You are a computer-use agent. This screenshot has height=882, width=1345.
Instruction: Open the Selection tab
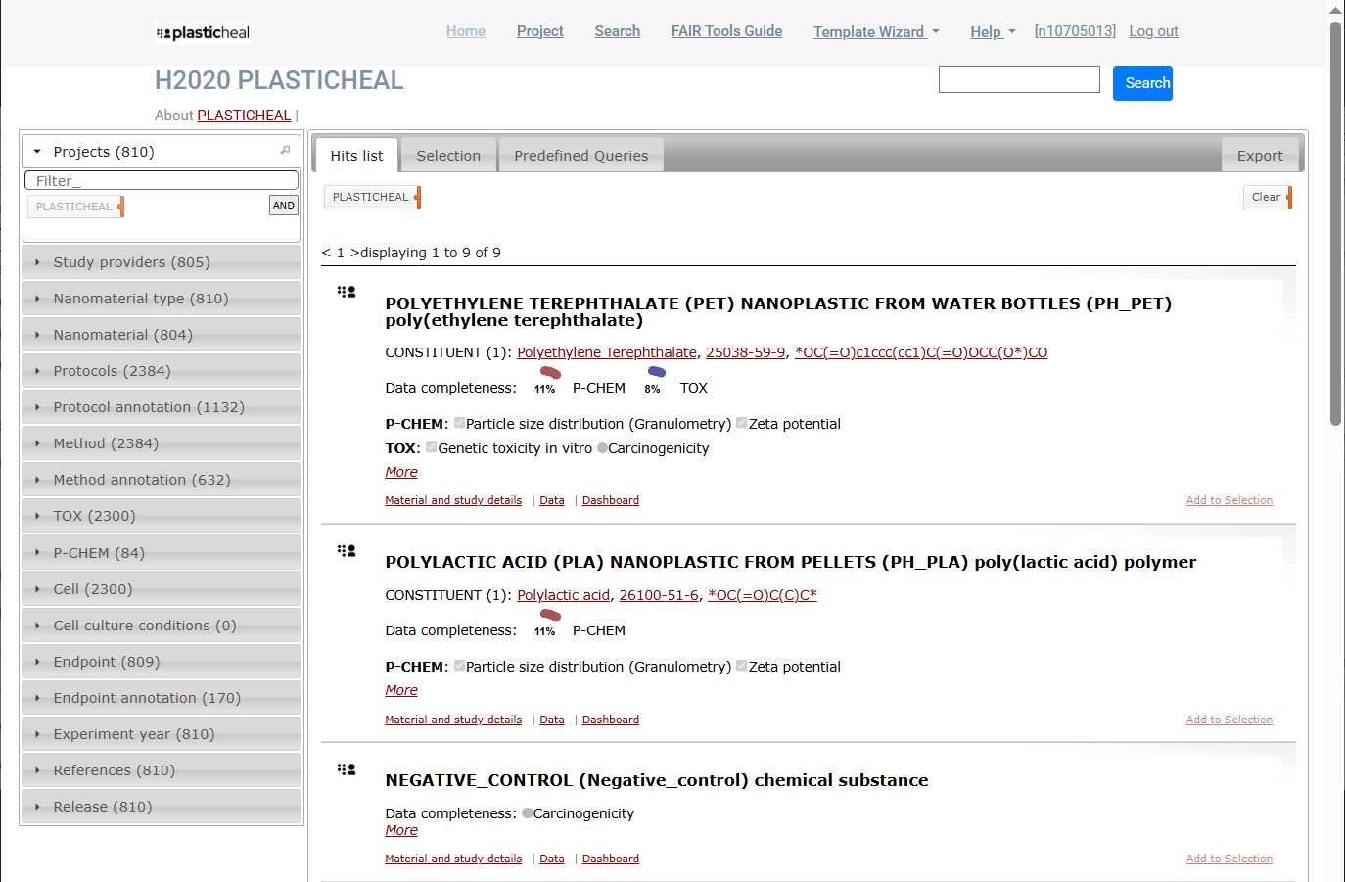[448, 156]
